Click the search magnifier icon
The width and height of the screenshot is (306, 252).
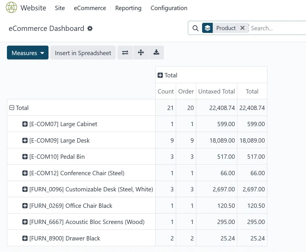click(195, 28)
